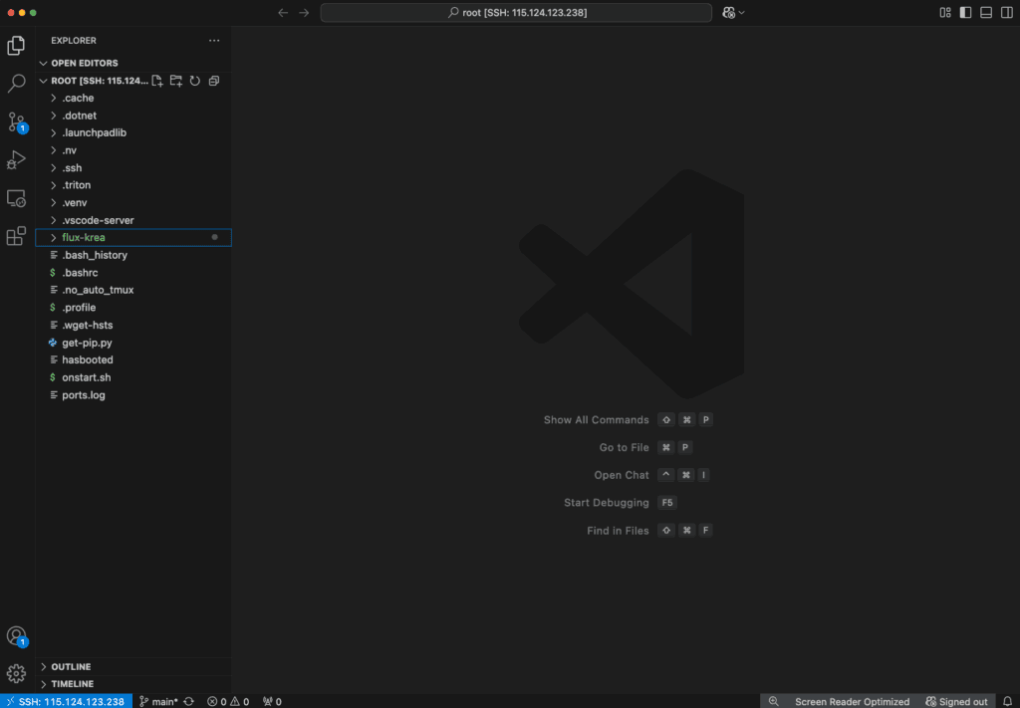Open Explorer views and more actions menu
This screenshot has width=1020, height=708.
214,40
